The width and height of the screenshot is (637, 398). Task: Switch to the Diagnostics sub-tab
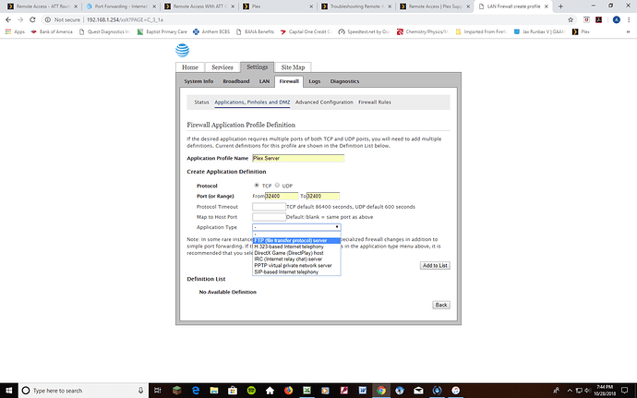click(344, 81)
